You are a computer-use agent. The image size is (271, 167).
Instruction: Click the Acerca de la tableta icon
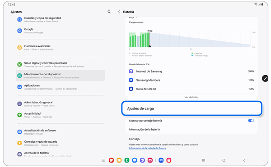coord(19,154)
